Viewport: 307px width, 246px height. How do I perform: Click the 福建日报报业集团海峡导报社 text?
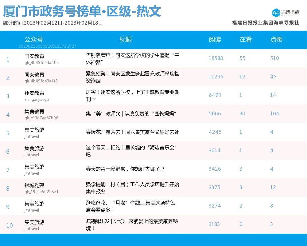tap(265, 23)
